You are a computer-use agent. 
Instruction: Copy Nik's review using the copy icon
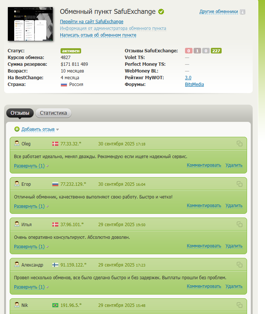coord(239,305)
